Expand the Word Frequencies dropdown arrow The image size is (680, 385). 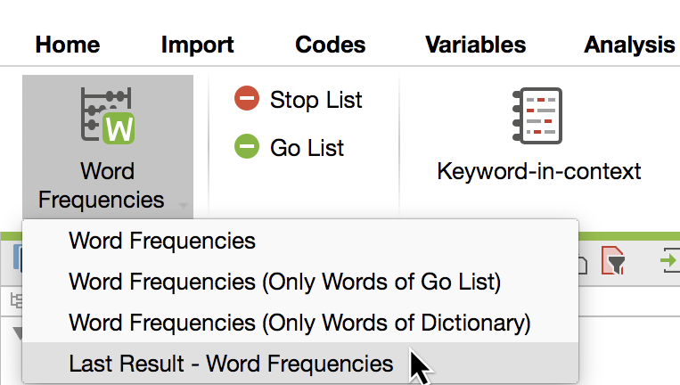[x=184, y=206]
